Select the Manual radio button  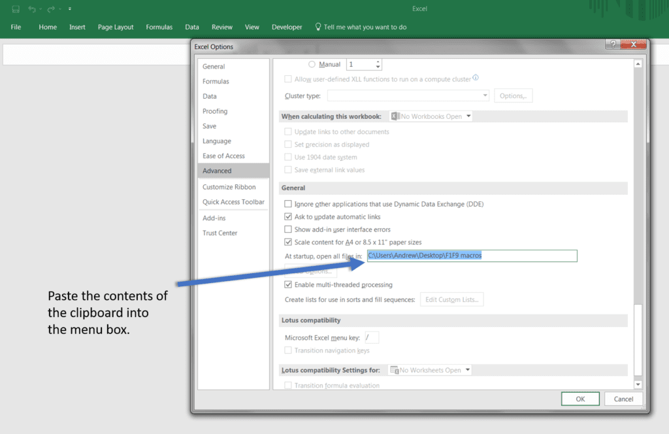[312, 65]
